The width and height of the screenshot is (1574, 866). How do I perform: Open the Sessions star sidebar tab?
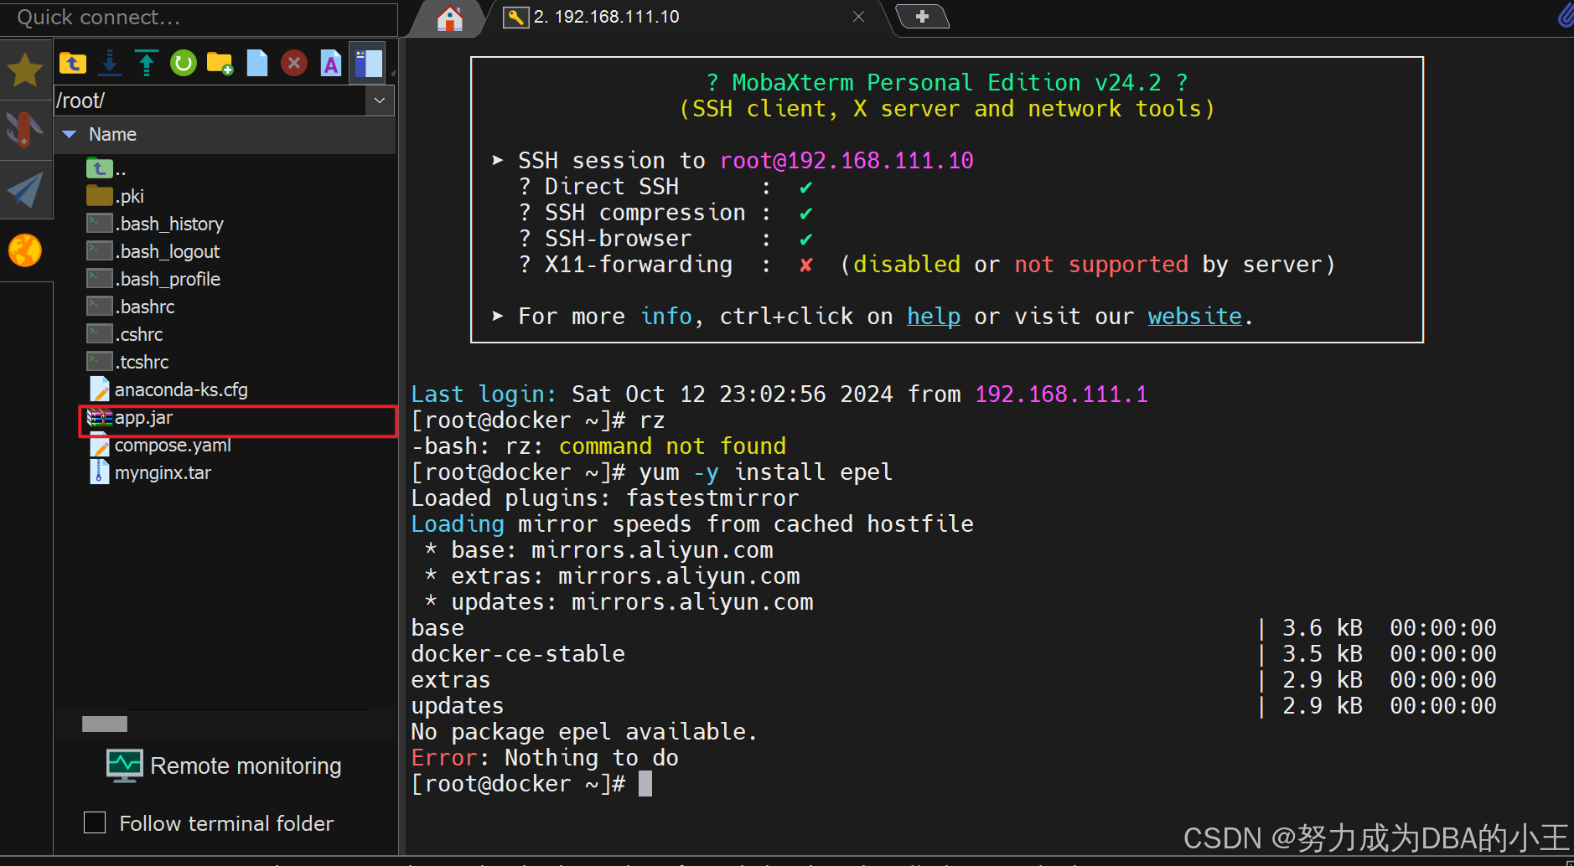point(25,70)
